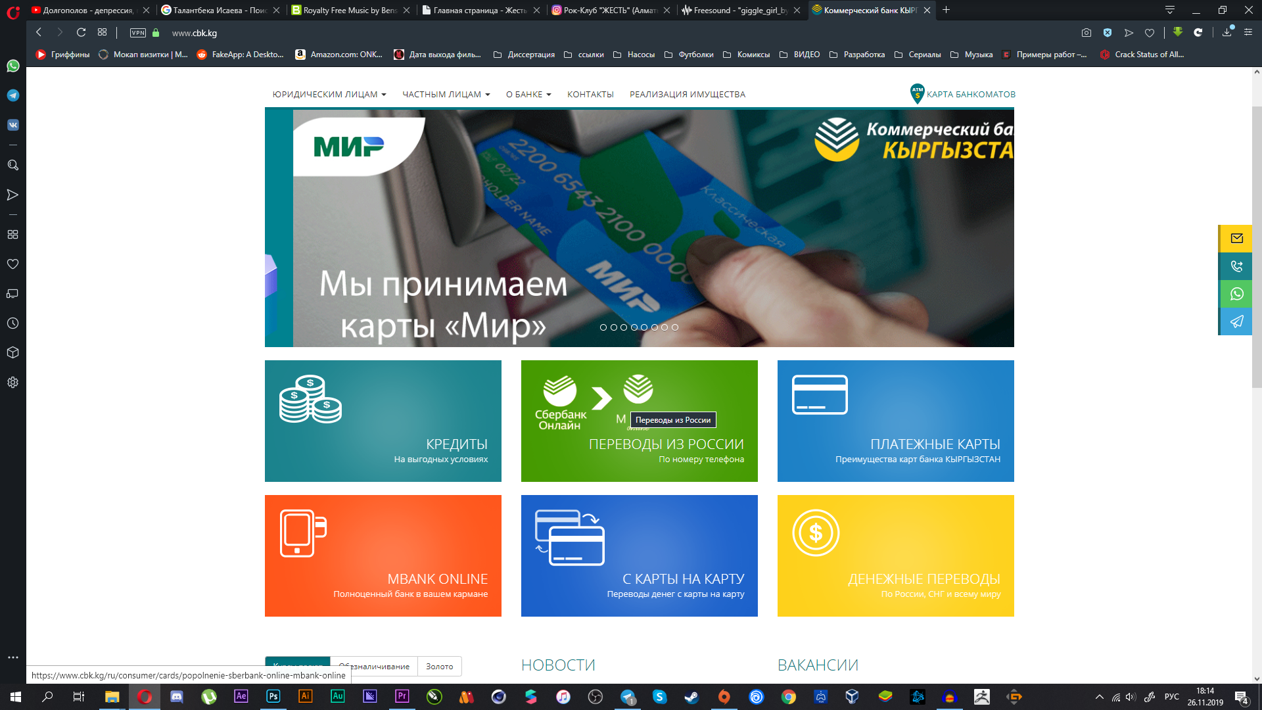The height and width of the screenshot is (710, 1262).
Task: Expand ЧАСТНЫМ ЛИЦАМ dropdown menu
Action: point(446,95)
